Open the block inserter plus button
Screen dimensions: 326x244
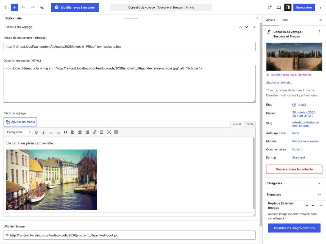coord(14,7)
